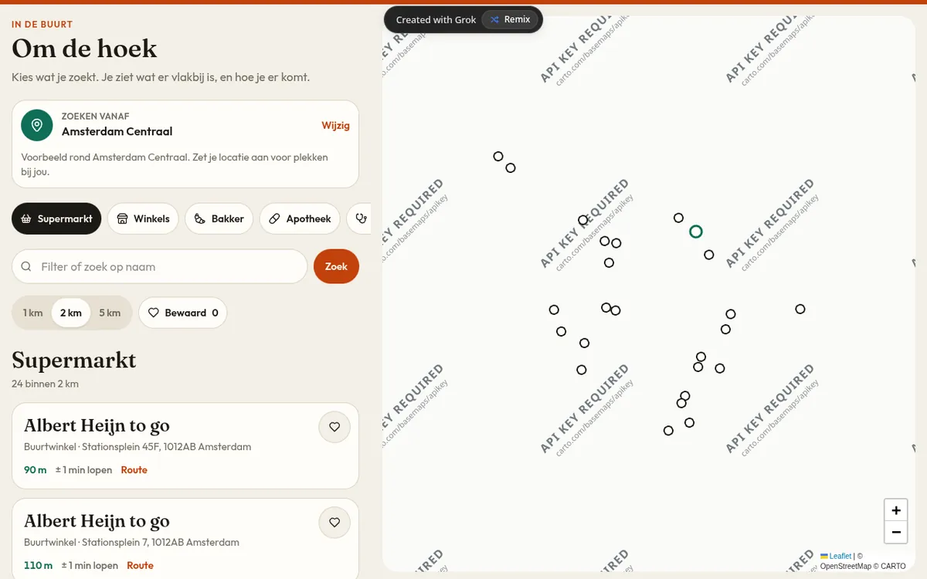Open the CARTO attribution link
The width and height of the screenshot is (927, 579).
(893, 566)
